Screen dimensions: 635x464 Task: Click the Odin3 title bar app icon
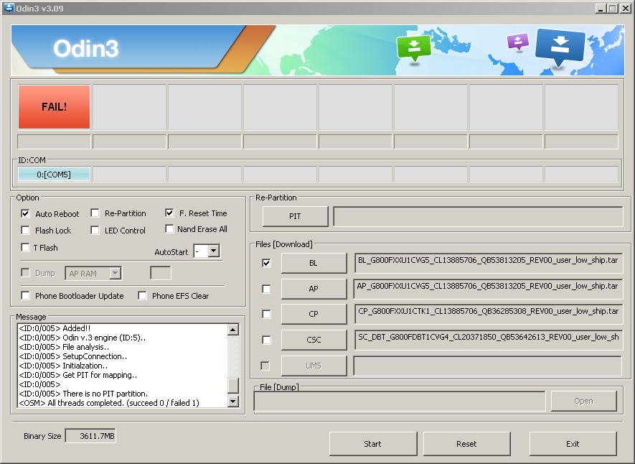(x=8, y=8)
